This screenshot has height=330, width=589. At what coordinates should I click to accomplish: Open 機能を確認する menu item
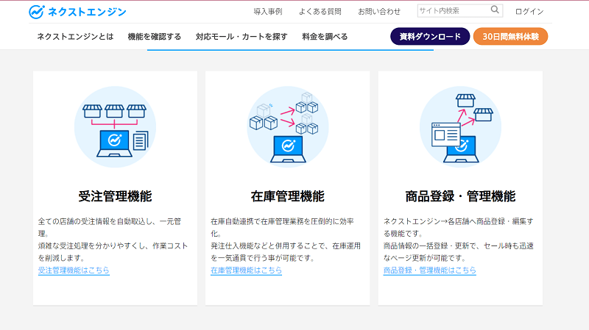click(x=155, y=37)
